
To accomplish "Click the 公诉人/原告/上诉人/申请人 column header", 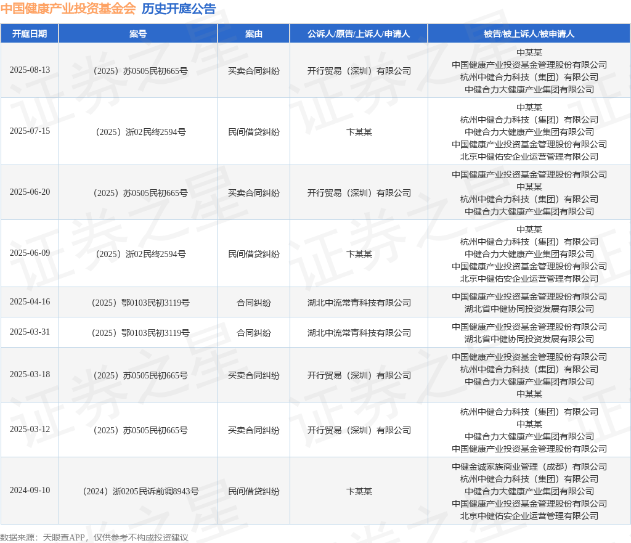I will coord(359,34).
